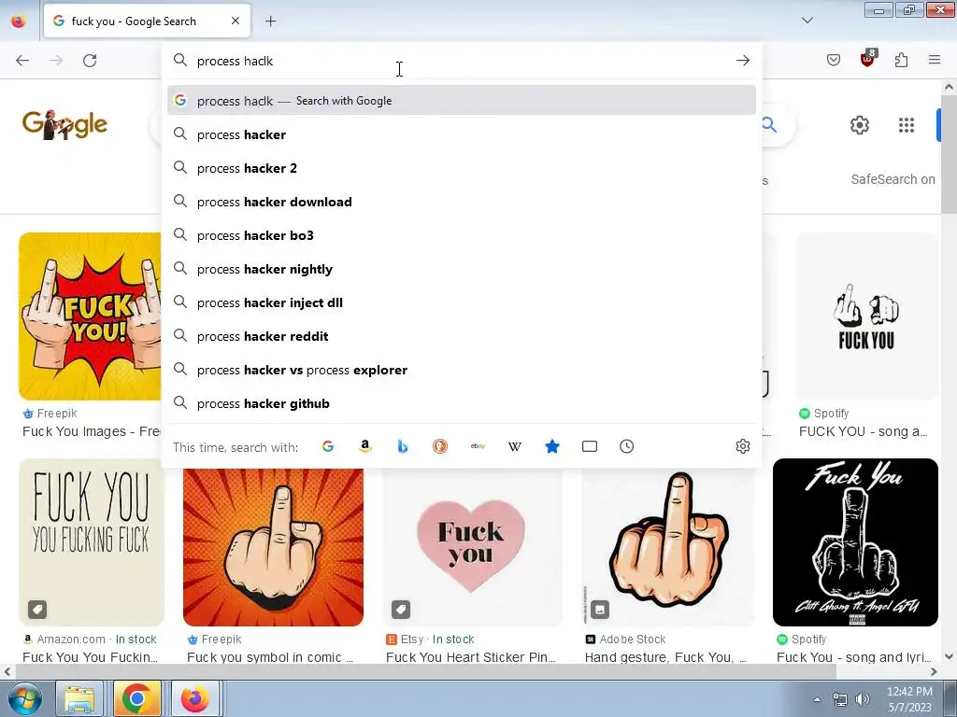Open 'Hand gesture, Fuck You,' link

[x=665, y=657]
